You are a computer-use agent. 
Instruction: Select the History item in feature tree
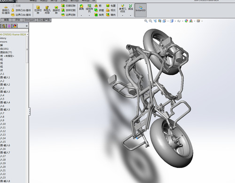(x=3, y=38)
